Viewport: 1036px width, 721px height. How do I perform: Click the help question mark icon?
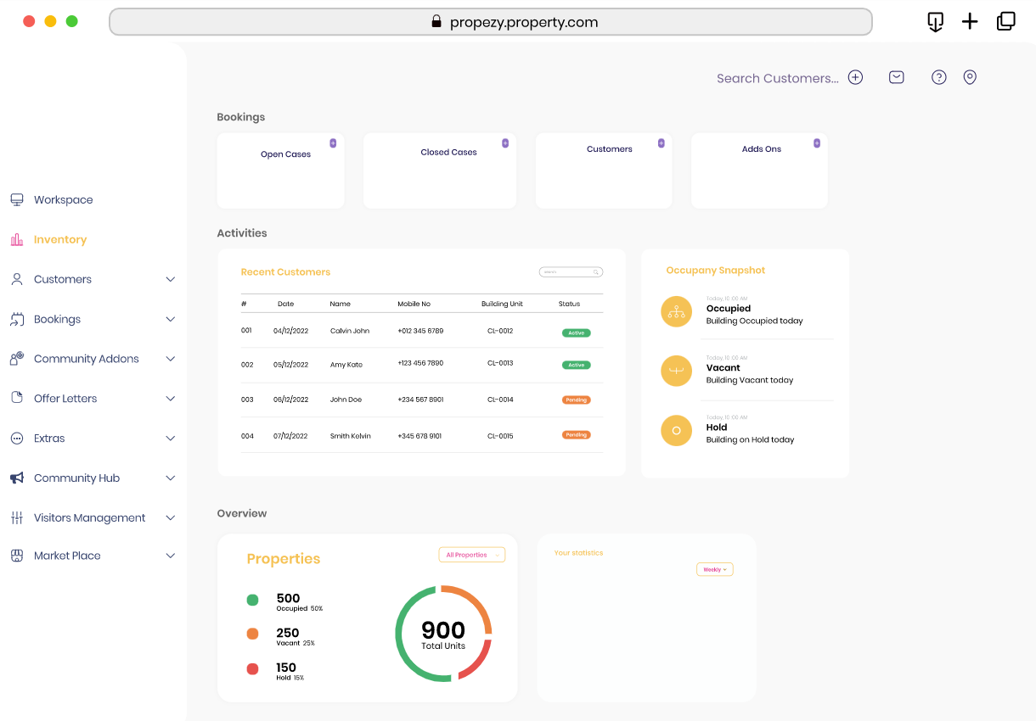pyautogui.click(x=938, y=77)
